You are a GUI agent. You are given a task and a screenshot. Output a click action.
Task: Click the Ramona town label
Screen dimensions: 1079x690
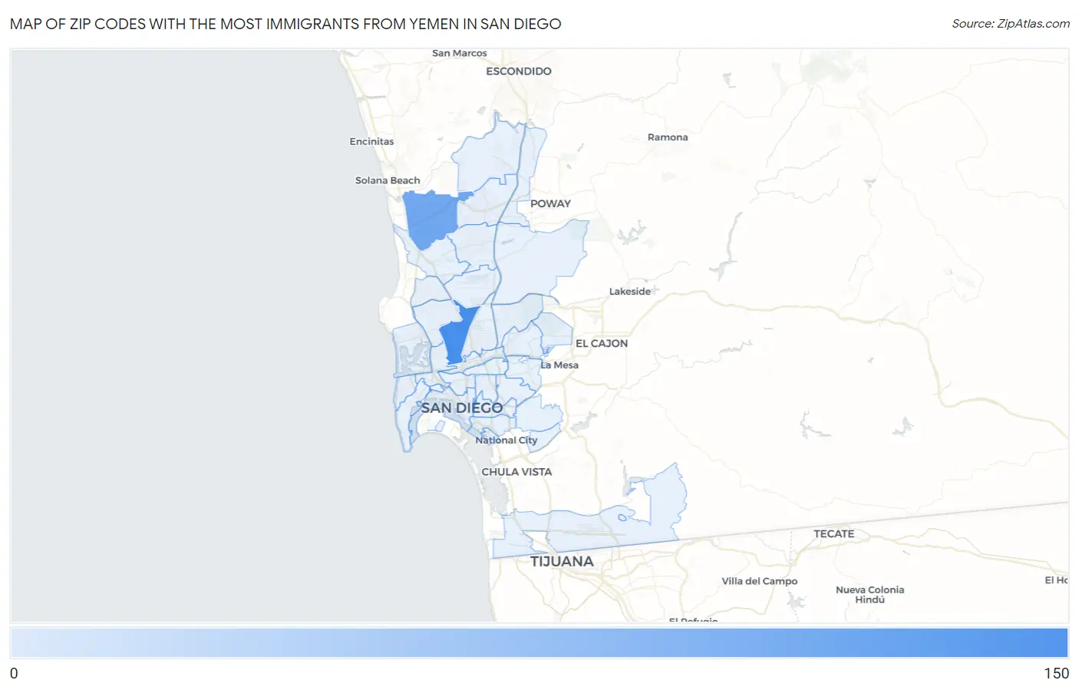coord(668,137)
